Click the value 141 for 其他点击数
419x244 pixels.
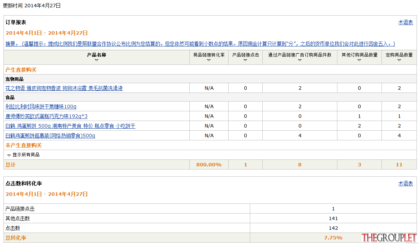[333, 218]
